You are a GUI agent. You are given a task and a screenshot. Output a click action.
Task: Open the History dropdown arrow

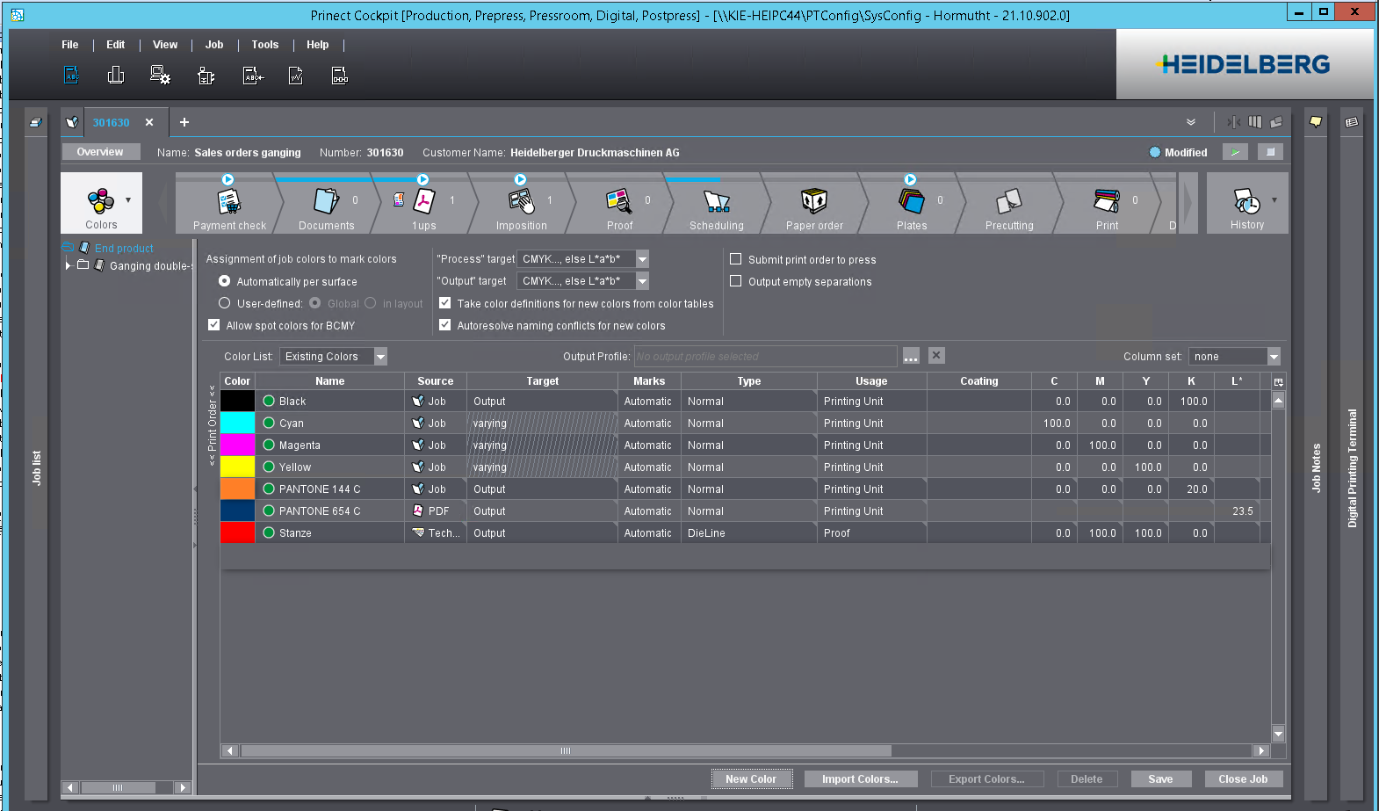[1274, 200]
